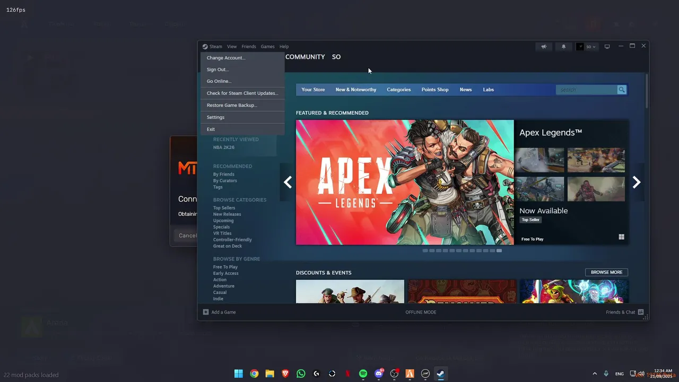
Task: Go to previous featured carousel item
Action: pos(288,183)
